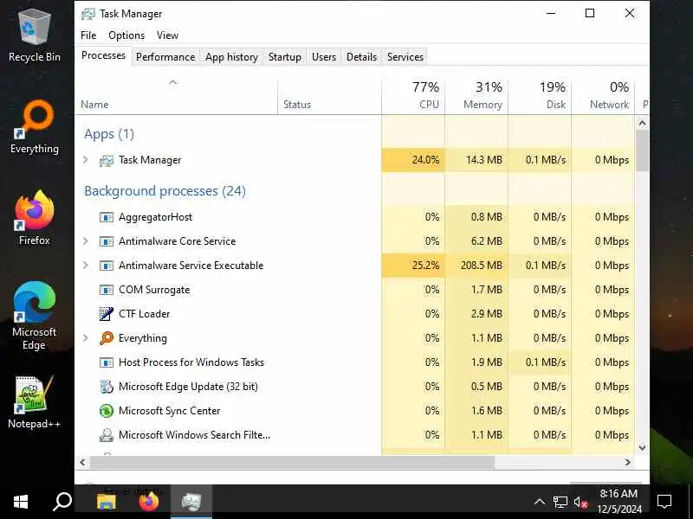This screenshot has width=693, height=519.
Task: Sort by the Status column header
Action: [x=330, y=96]
